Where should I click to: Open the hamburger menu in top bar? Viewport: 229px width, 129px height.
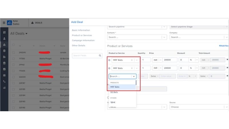coord(4,23)
